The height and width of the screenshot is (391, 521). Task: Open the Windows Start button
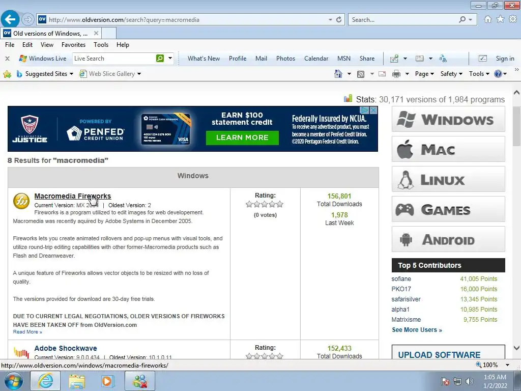click(x=13, y=381)
